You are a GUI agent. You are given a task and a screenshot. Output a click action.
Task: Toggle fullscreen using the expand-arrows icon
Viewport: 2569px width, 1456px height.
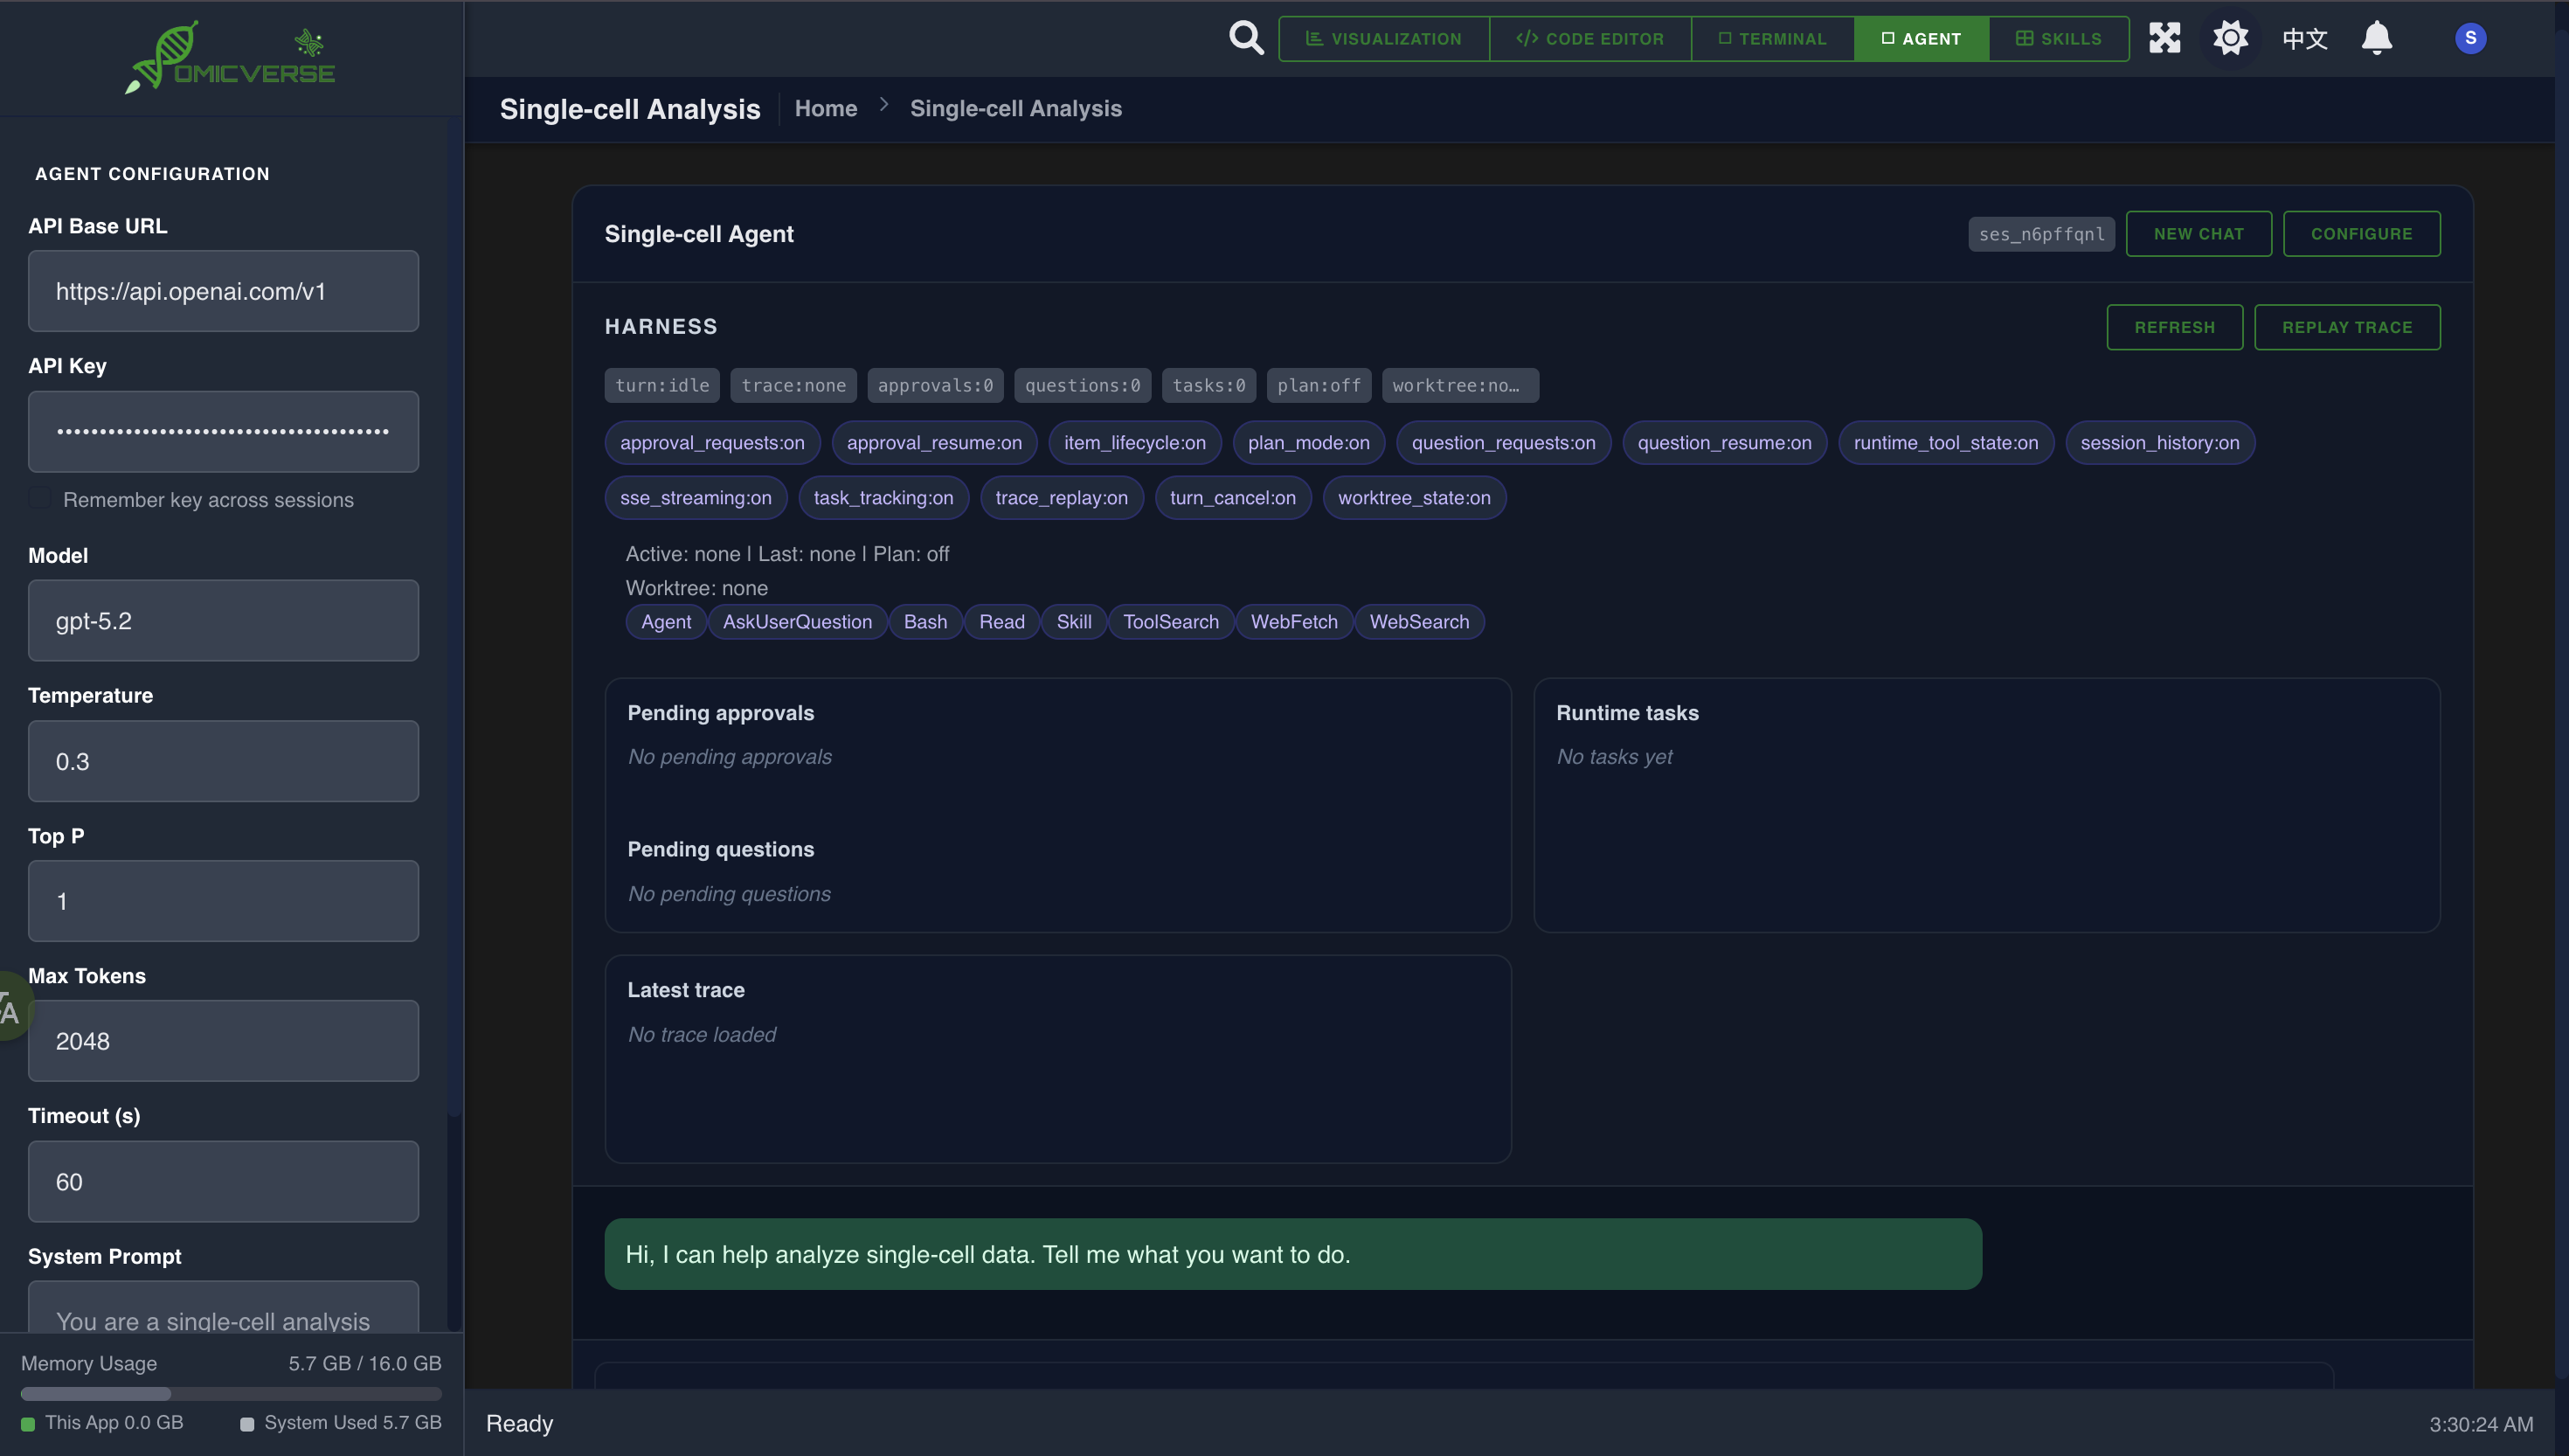click(2164, 38)
